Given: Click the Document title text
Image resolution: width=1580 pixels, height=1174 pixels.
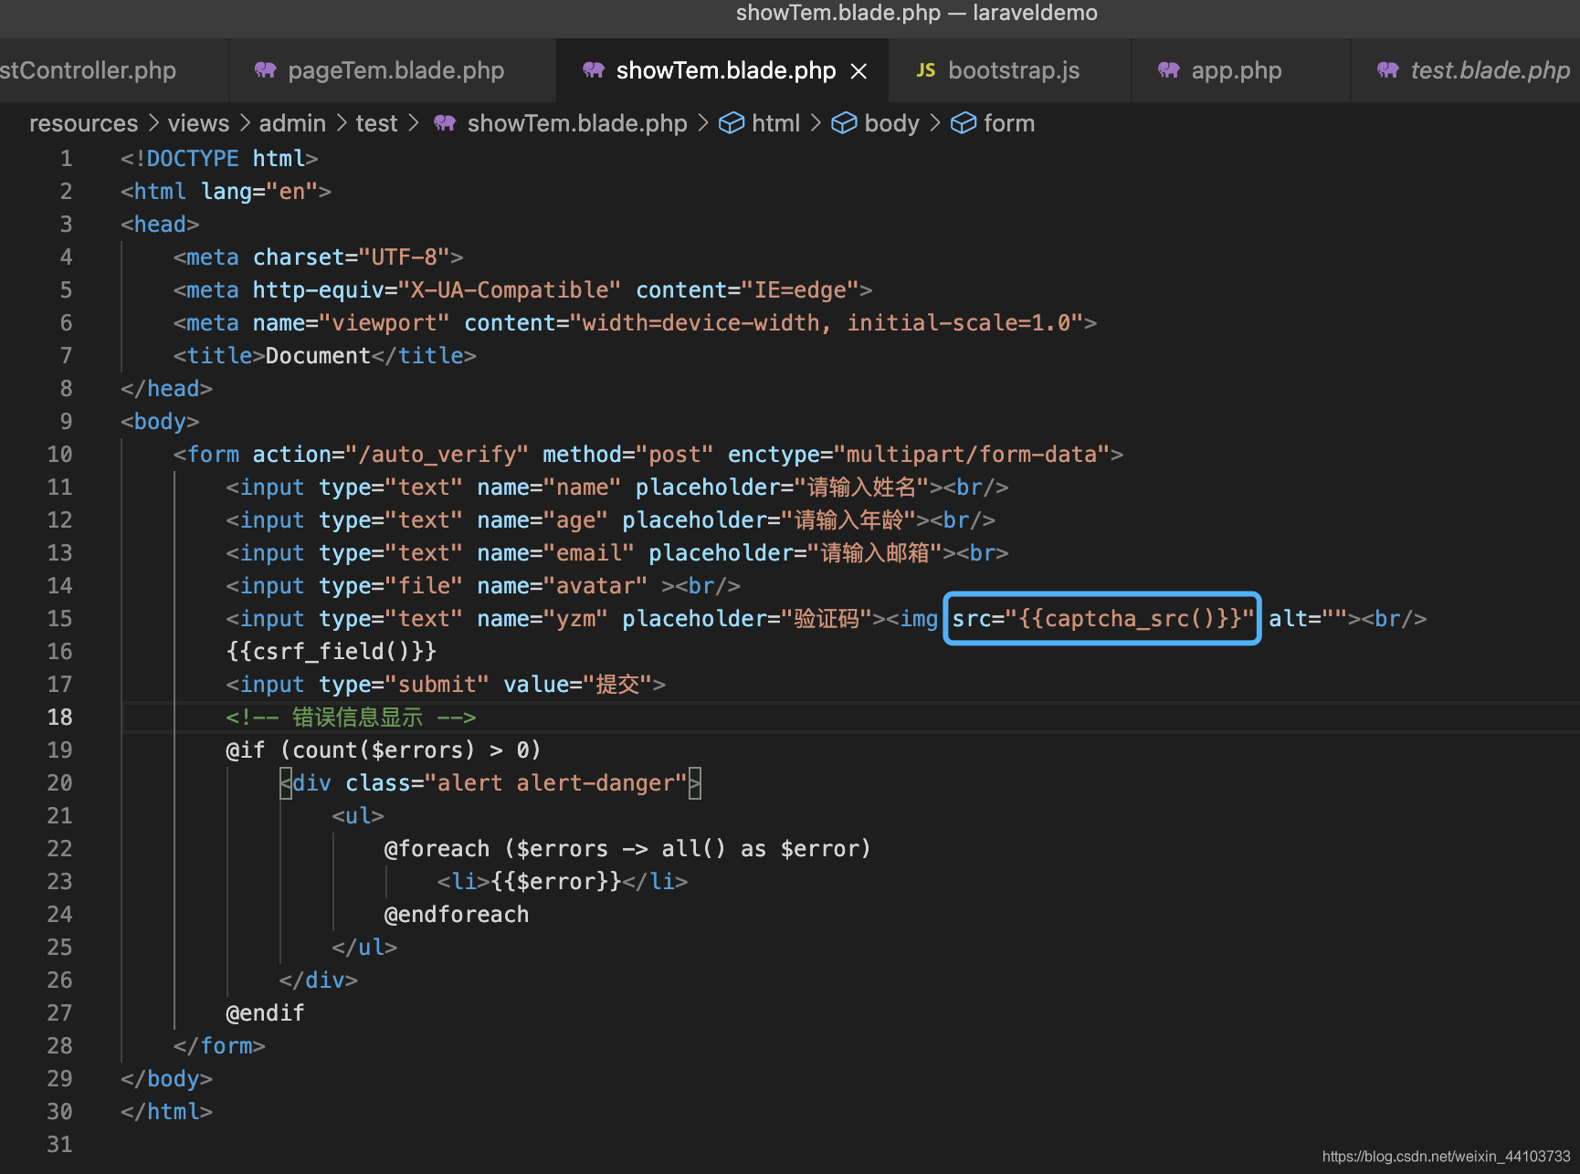Looking at the screenshot, I should tap(319, 356).
